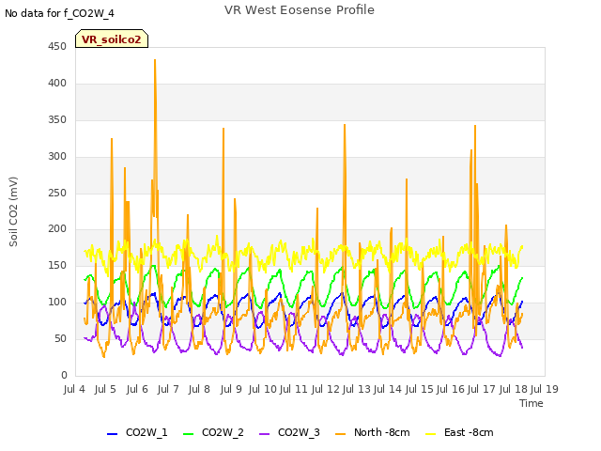Select the CO2W_1 legend entry

tap(137, 432)
